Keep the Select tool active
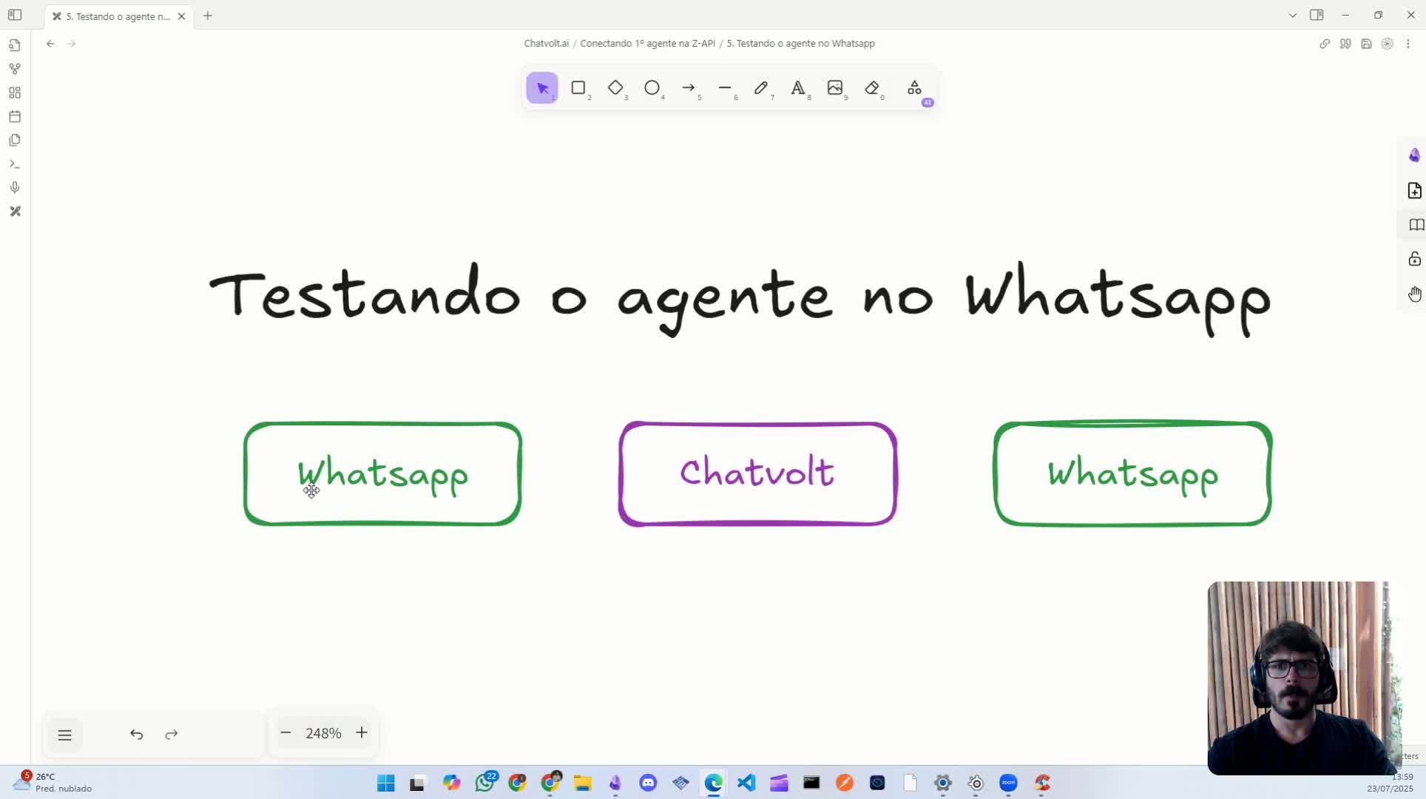The height and width of the screenshot is (799, 1426). coord(542,87)
